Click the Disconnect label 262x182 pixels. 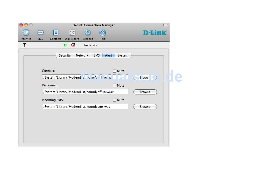coord(51,85)
